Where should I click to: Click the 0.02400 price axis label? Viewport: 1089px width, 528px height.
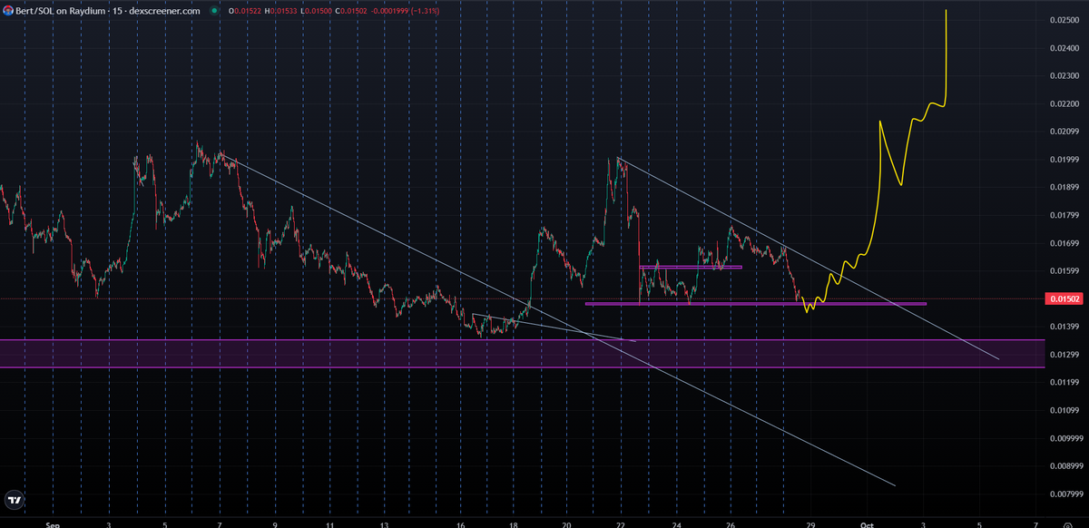click(1064, 48)
